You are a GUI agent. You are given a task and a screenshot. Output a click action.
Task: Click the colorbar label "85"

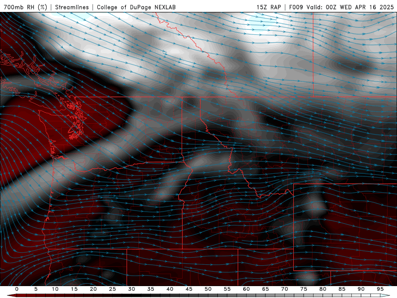click(x=342, y=289)
